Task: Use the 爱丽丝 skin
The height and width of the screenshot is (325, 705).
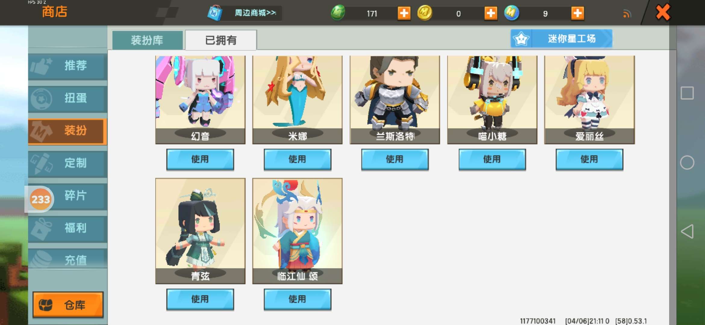Action: click(589, 159)
